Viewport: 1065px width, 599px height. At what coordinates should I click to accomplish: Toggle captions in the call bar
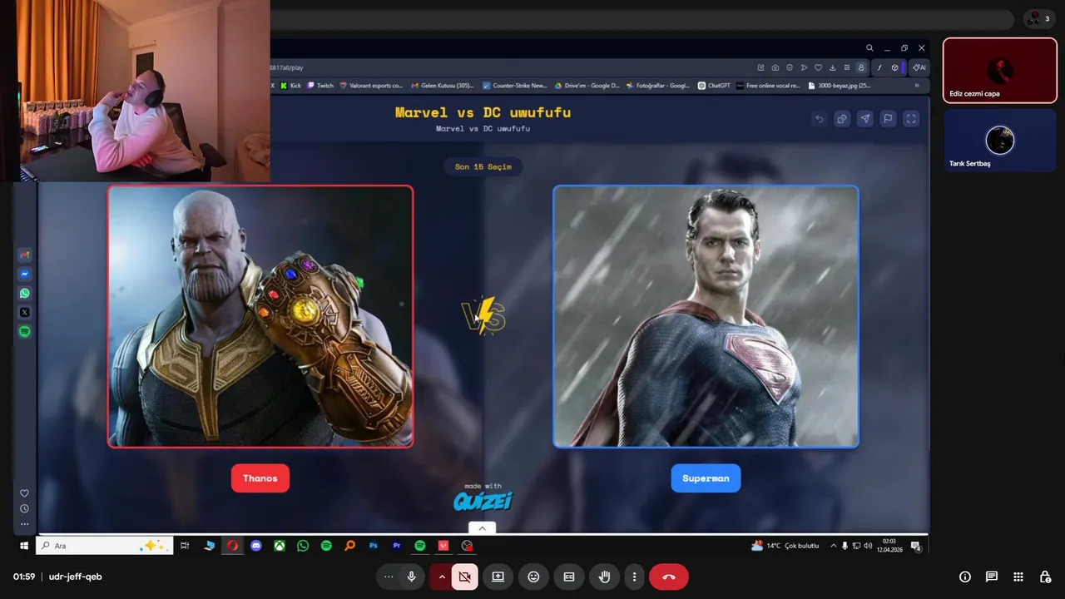click(569, 577)
